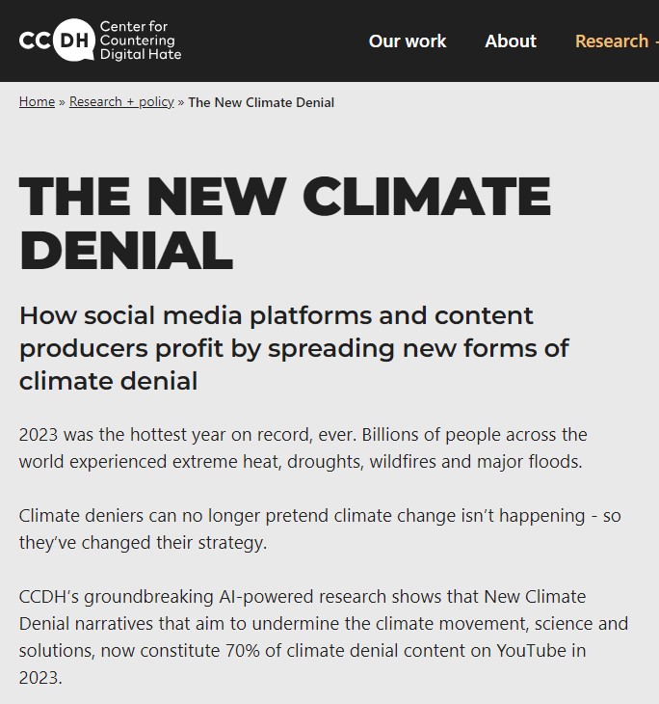The image size is (659, 704).
Task: Click the word YouTube in the paragraph
Action: click(531, 651)
